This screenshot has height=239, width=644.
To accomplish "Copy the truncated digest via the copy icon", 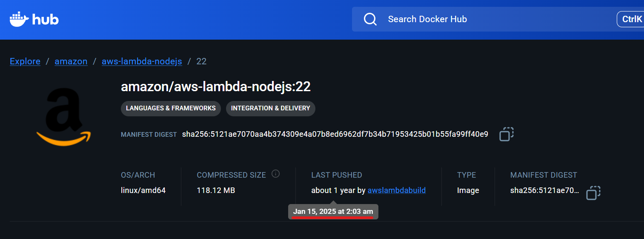I will point(593,193).
